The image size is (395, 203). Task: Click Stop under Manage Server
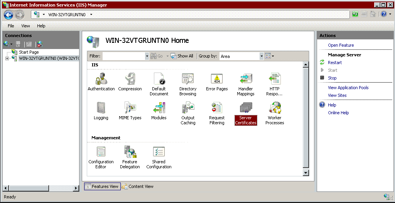click(332, 78)
